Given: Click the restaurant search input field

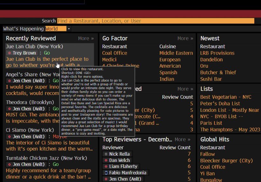Looking at the screenshot, I should point(156,21).
